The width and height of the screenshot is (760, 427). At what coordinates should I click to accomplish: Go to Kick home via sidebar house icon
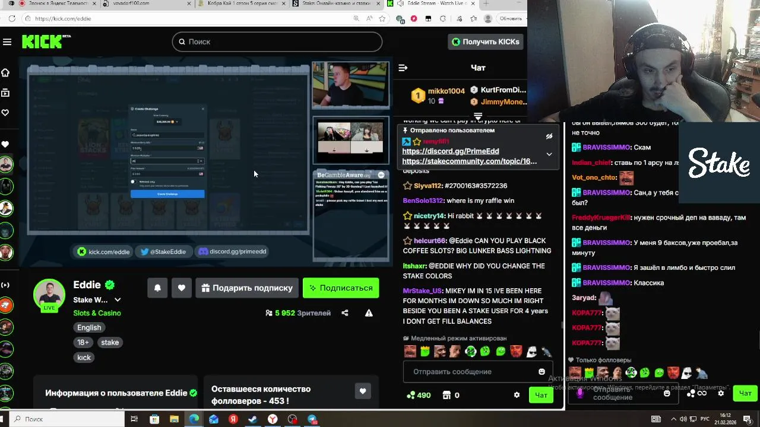pos(5,72)
